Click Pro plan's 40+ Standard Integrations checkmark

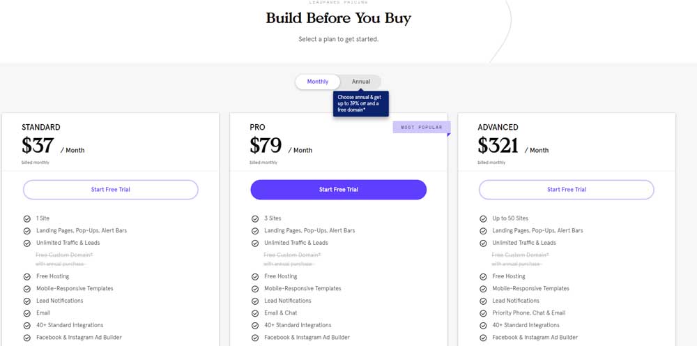255,325
